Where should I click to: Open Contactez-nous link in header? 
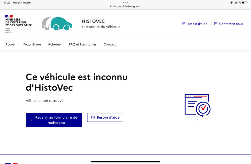coord(228,24)
